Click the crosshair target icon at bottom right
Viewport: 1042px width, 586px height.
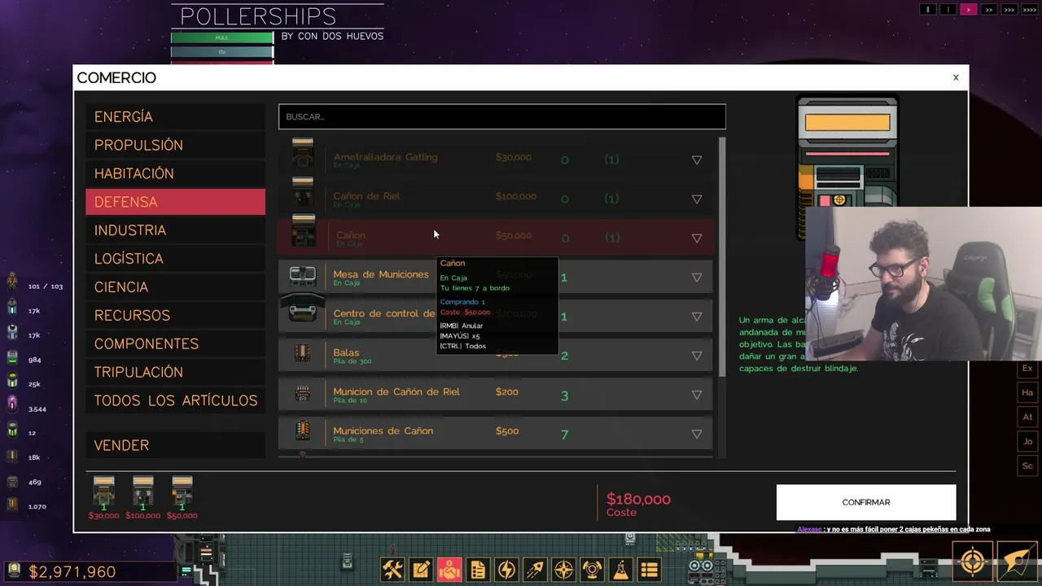(x=973, y=562)
